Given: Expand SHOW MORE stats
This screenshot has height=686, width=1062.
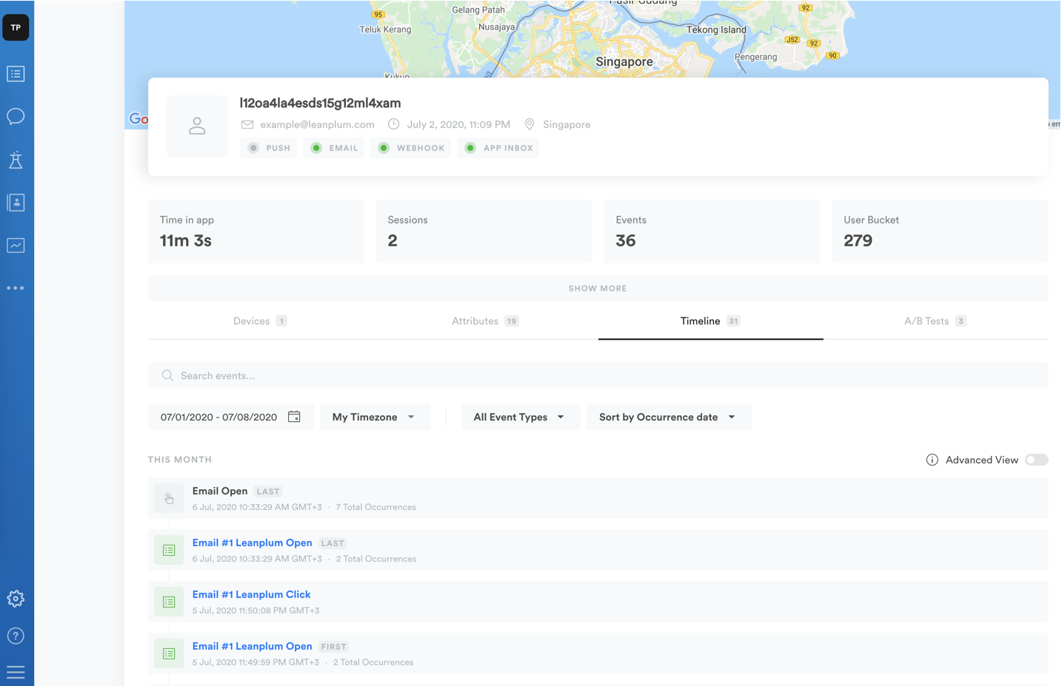Looking at the screenshot, I should point(598,288).
